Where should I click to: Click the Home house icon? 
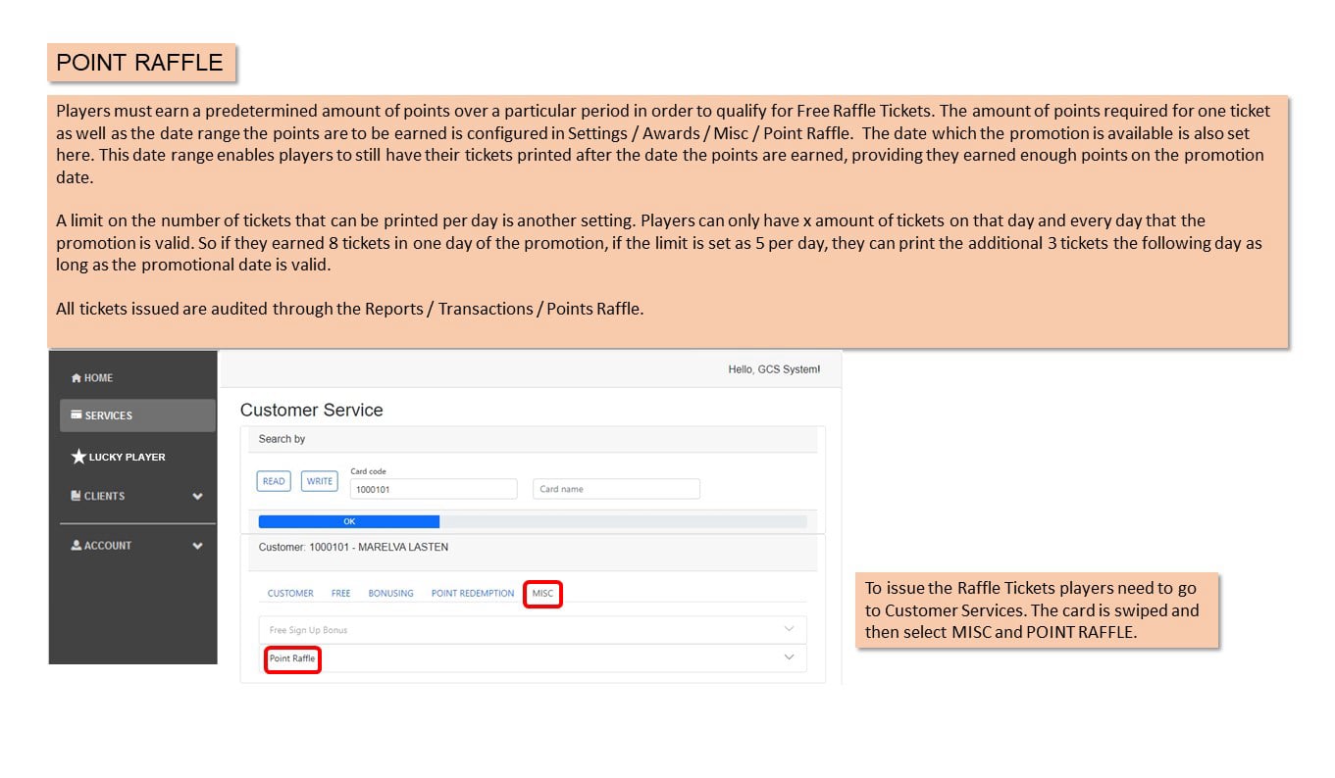pyautogui.click(x=77, y=378)
